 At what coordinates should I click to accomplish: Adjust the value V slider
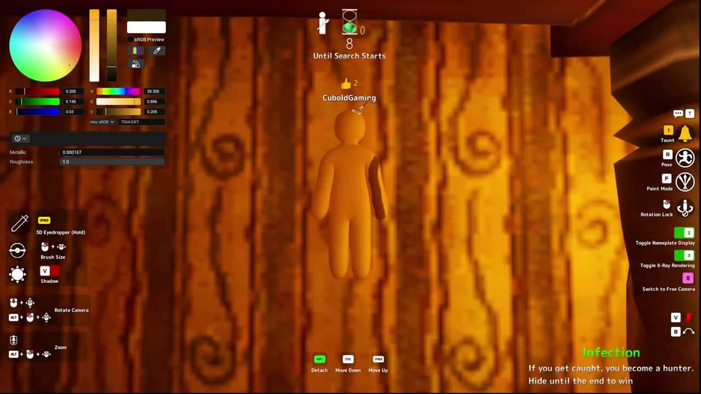pos(119,112)
